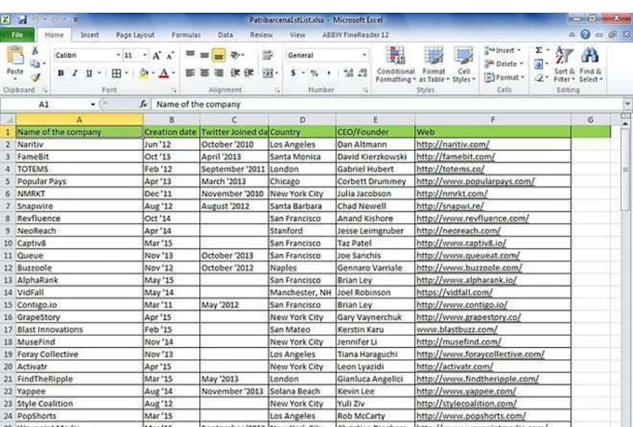Switch to the Page Layout tab
This screenshot has height=427, width=633.
click(135, 35)
